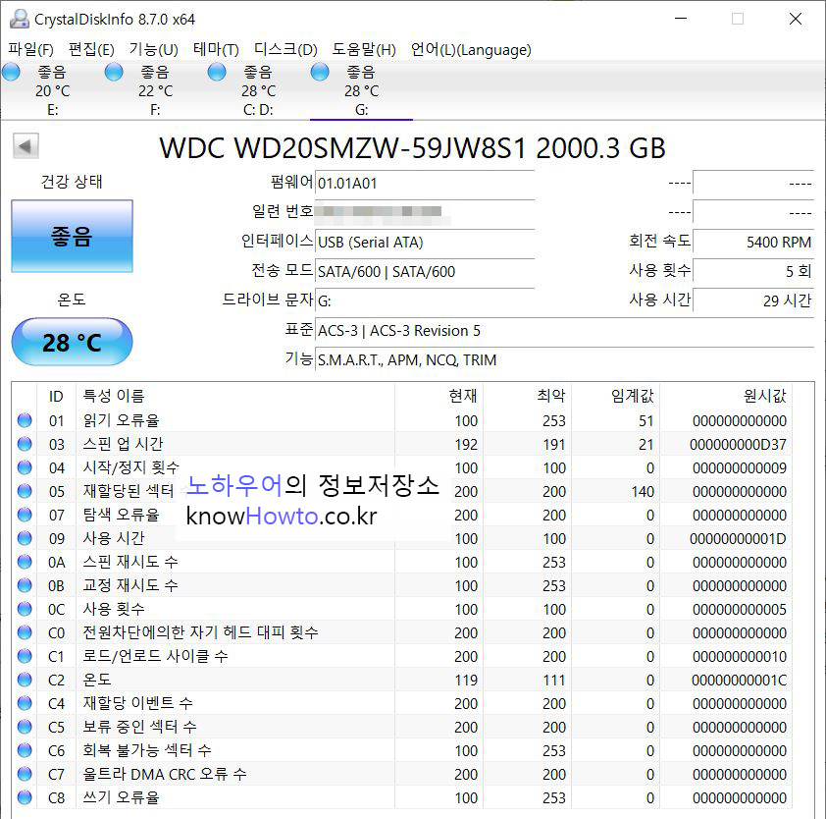Click the blurred serial number field
826x819 pixels.
pos(425,212)
